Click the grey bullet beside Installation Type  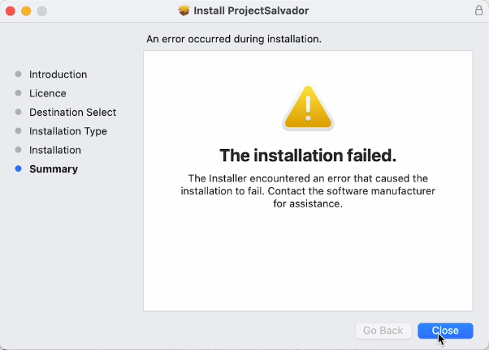pos(18,131)
